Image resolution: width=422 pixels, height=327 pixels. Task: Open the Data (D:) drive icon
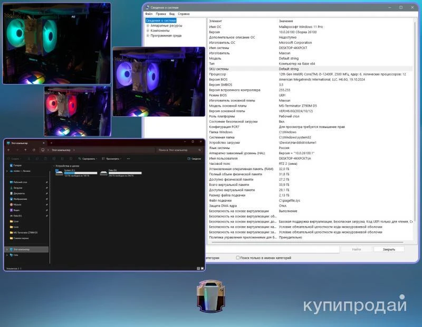(x=103, y=172)
